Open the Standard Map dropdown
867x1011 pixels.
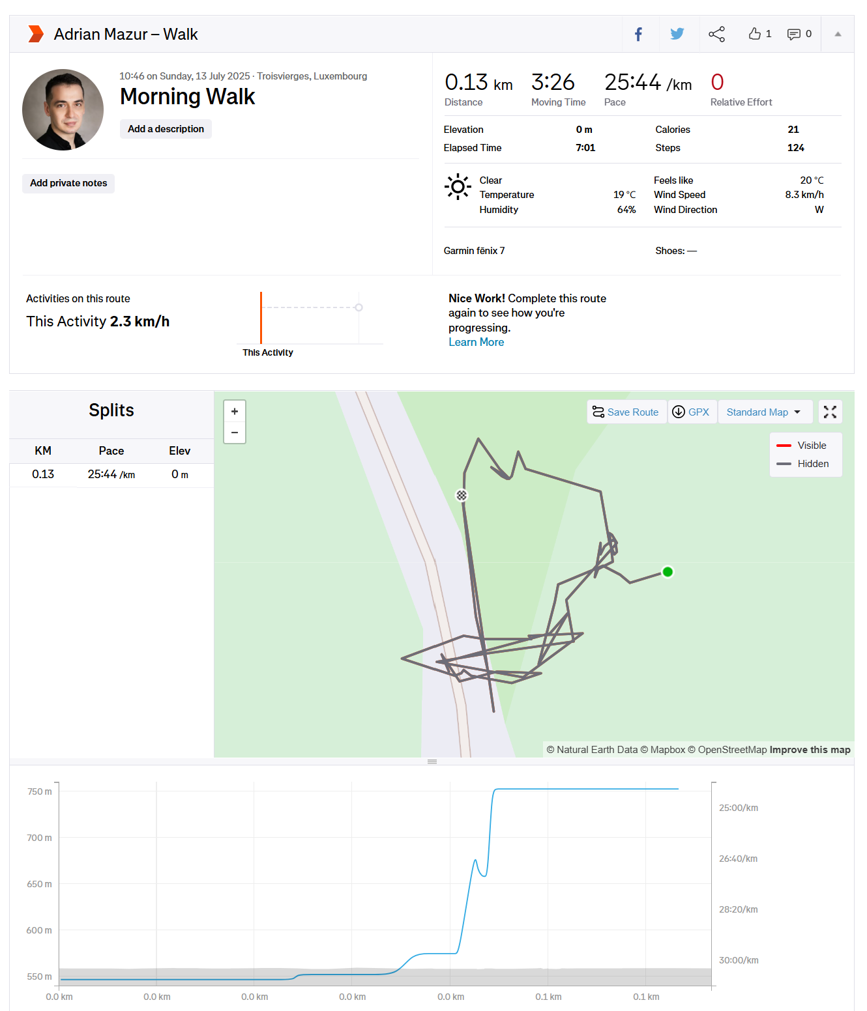(x=764, y=412)
